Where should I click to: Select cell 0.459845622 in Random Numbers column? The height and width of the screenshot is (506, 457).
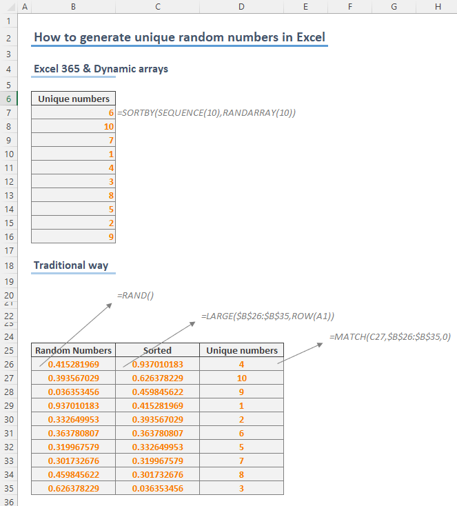(x=74, y=474)
